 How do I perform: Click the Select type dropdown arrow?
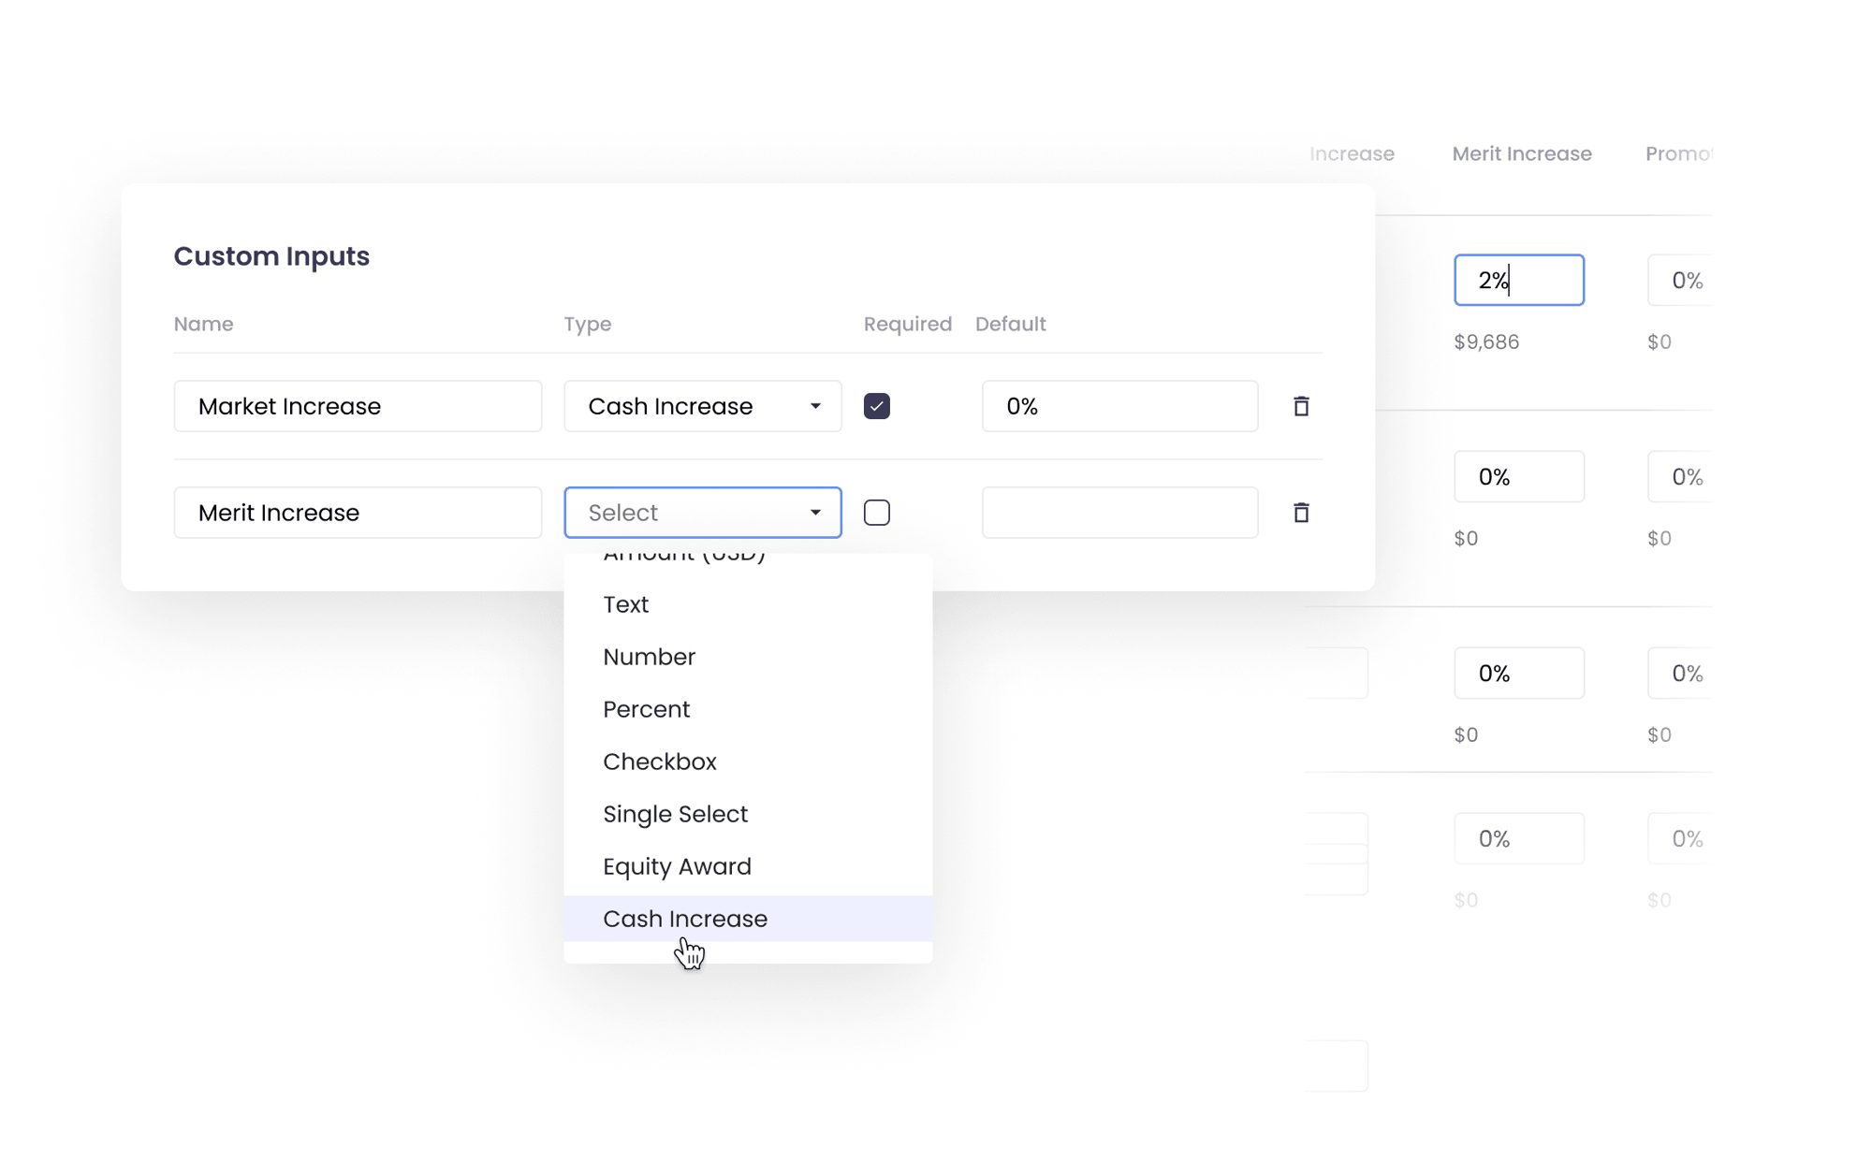click(x=814, y=513)
